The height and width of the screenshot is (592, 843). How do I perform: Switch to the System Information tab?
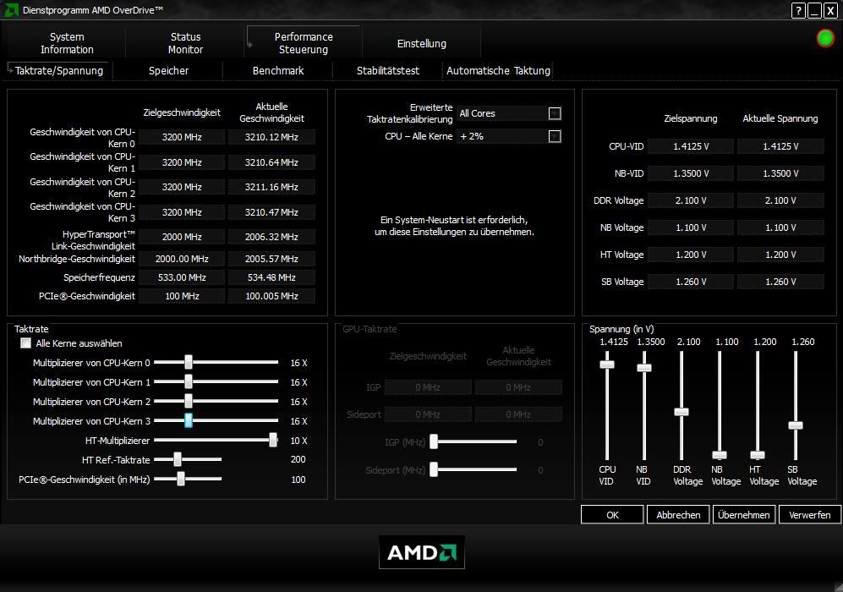(67, 43)
